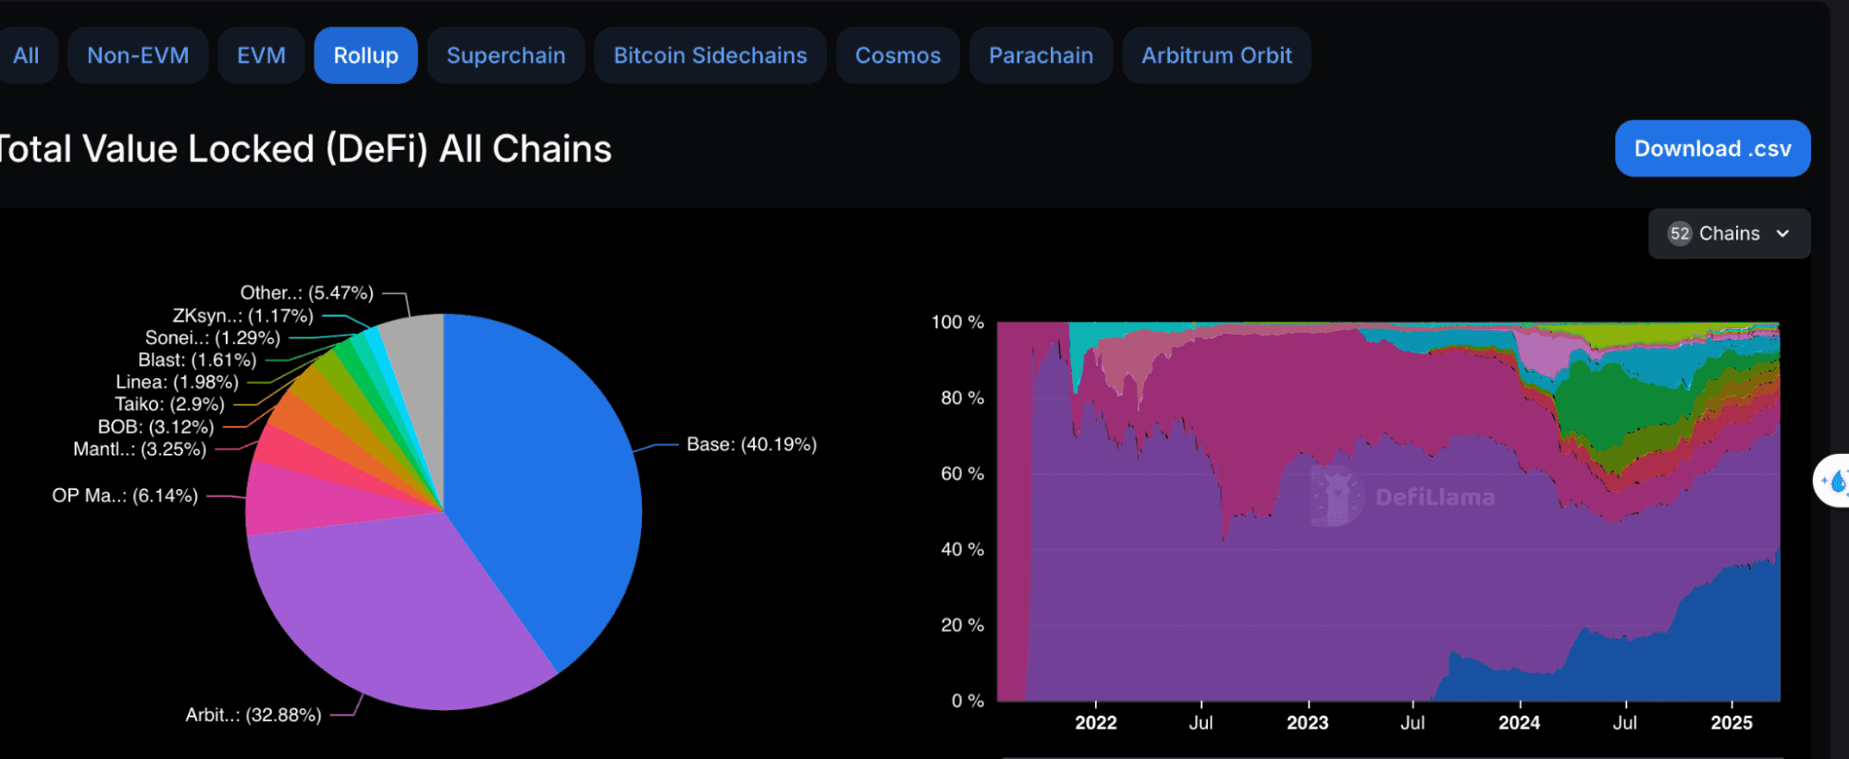Select the EVM tab
The width and height of the screenshot is (1849, 759).
pos(261,55)
